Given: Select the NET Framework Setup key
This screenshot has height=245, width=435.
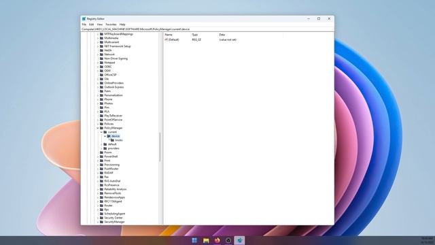Looking at the screenshot, I should 118,46.
